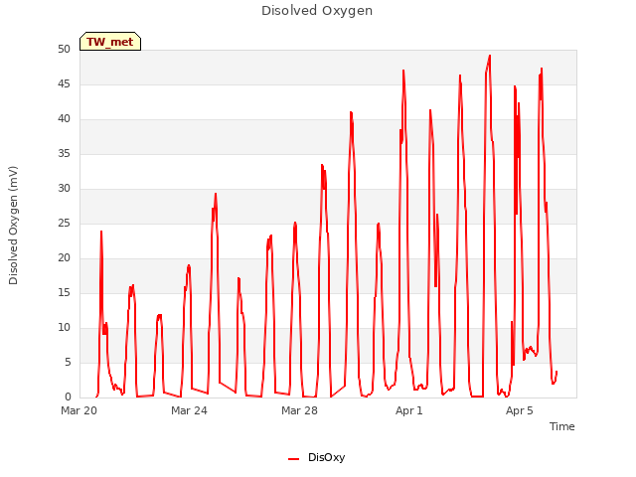Image resolution: width=636 pixels, height=477 pixels.
Task: Click the Mar 20 x-axis label
Action: coord(79,410)
